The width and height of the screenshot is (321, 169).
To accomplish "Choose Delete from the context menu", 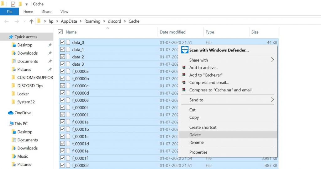I will pyautogui.click(x=228, y=135).
